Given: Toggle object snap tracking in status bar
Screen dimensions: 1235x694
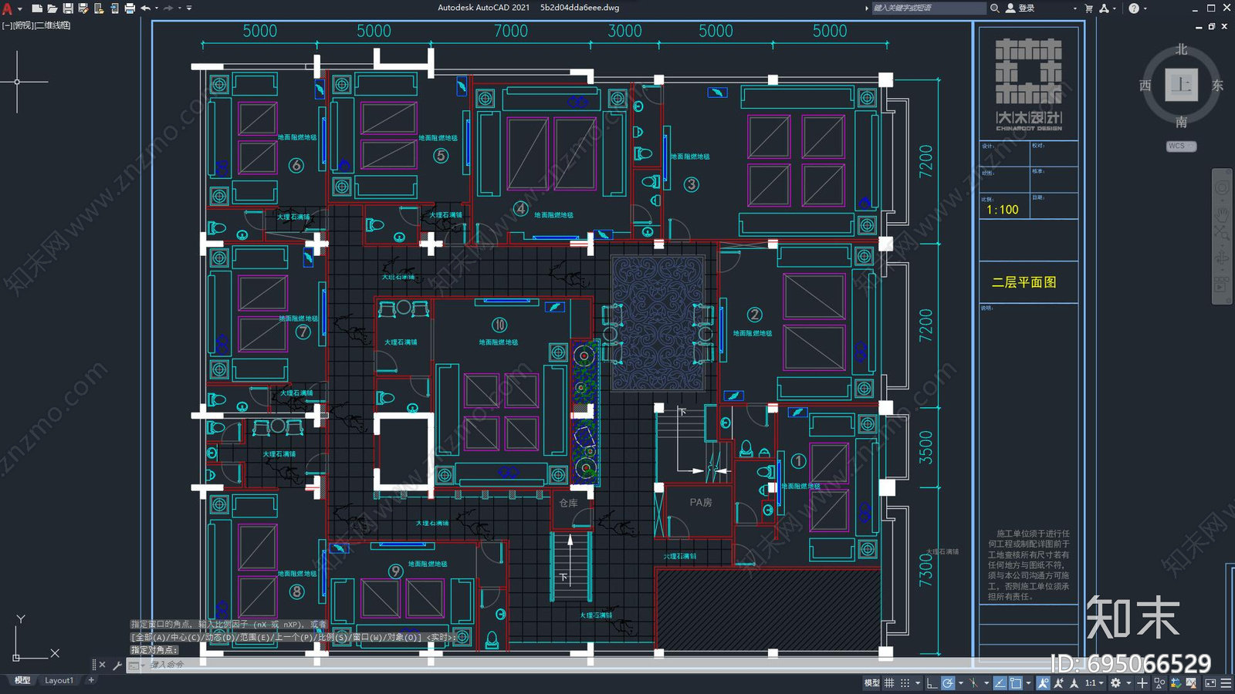Looking at the screenshot, I should (1000, 683).
